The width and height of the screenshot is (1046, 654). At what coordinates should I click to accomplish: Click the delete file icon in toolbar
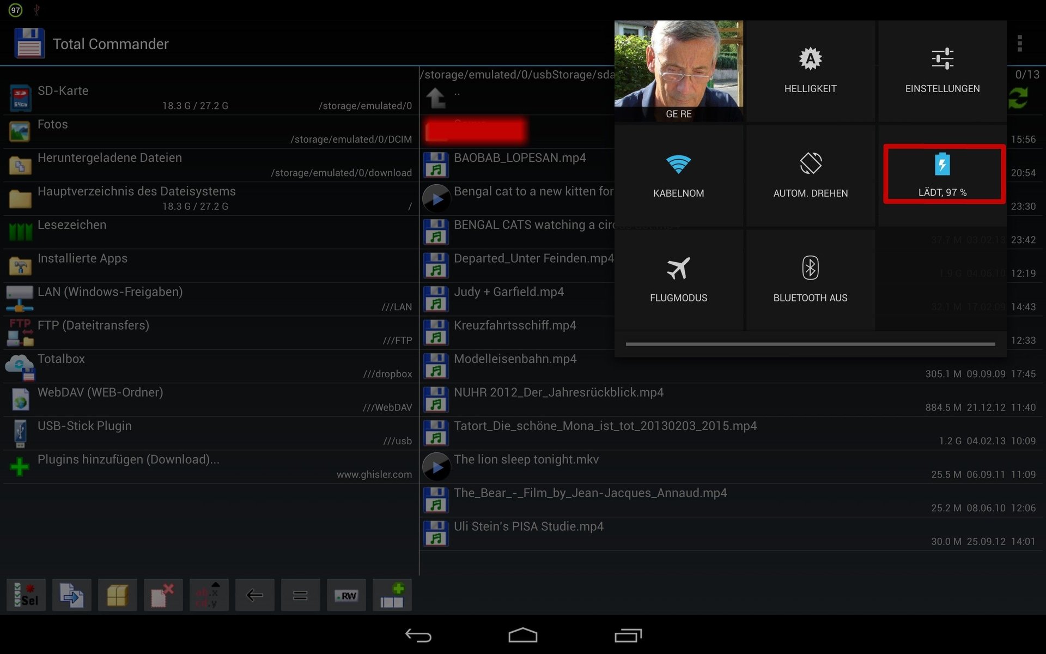[x=163, y=595]
